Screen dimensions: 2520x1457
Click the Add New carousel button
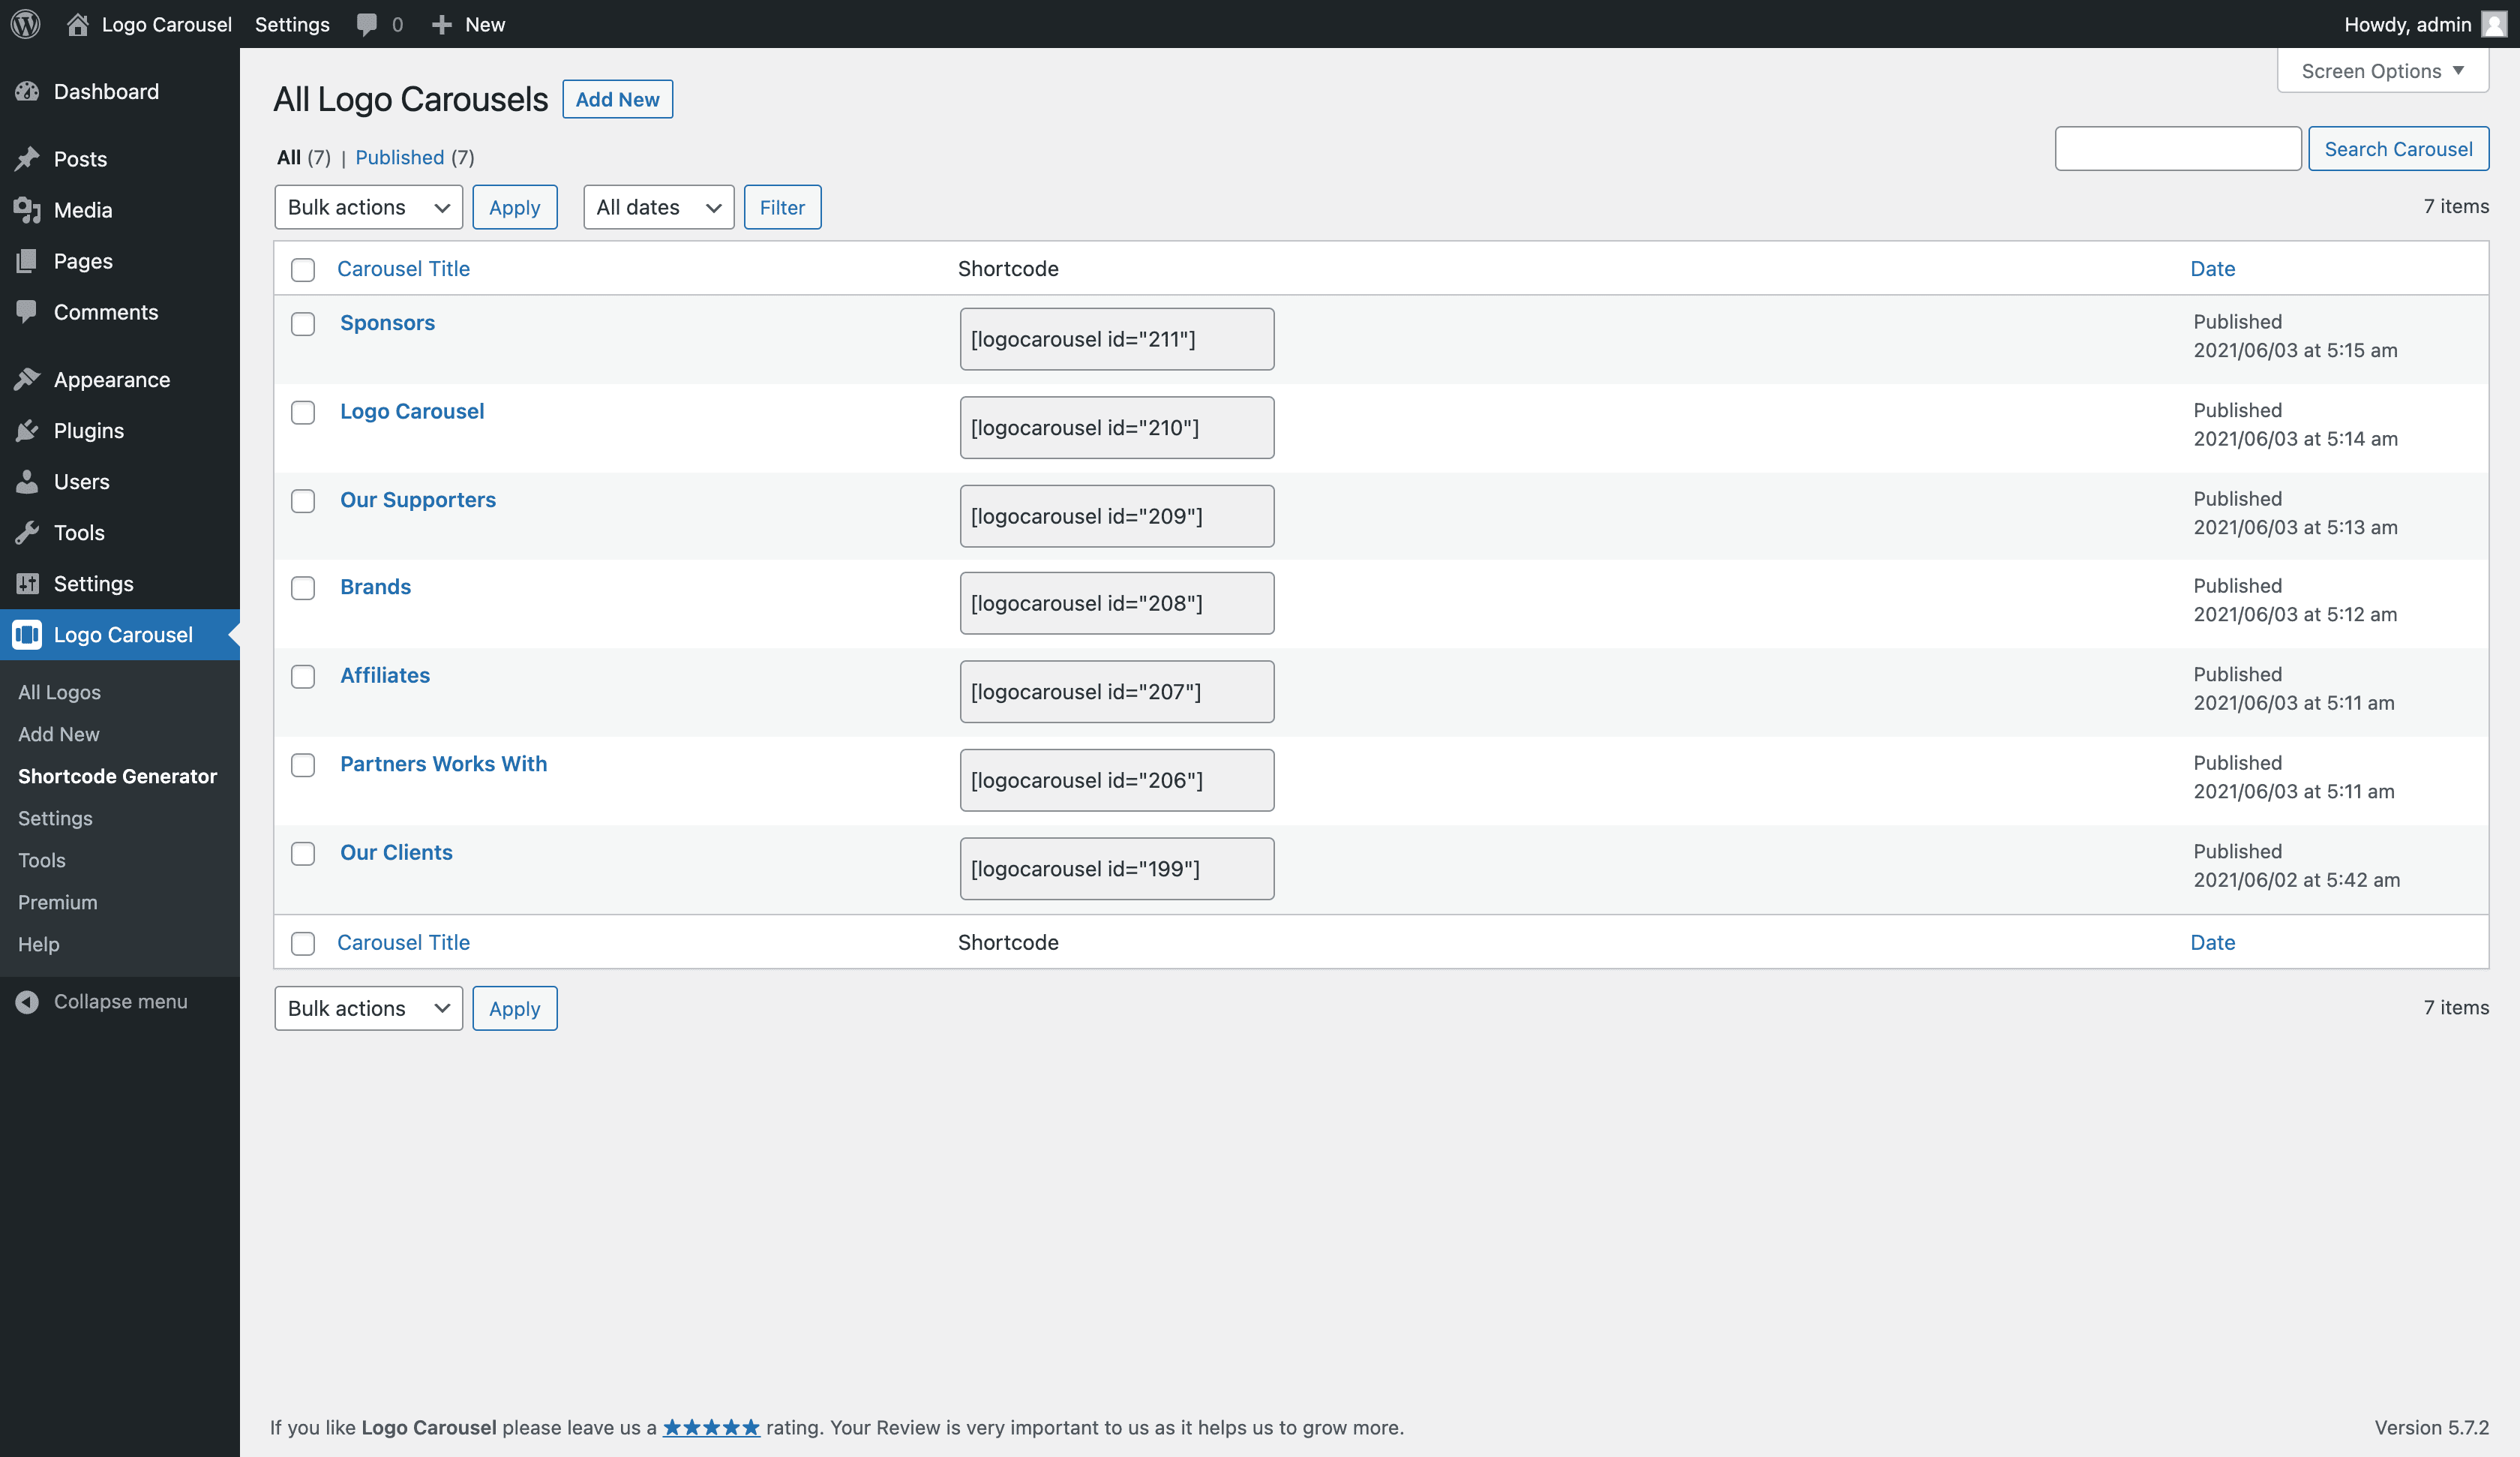click(617, 99)
